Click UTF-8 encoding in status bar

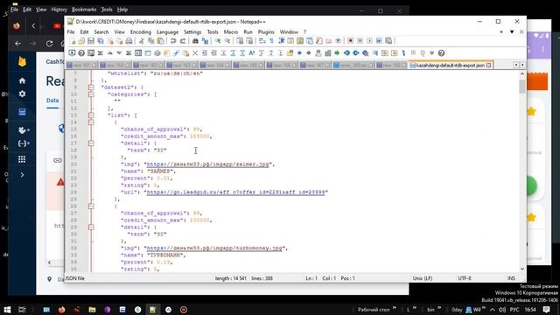(x=465, y=278)
